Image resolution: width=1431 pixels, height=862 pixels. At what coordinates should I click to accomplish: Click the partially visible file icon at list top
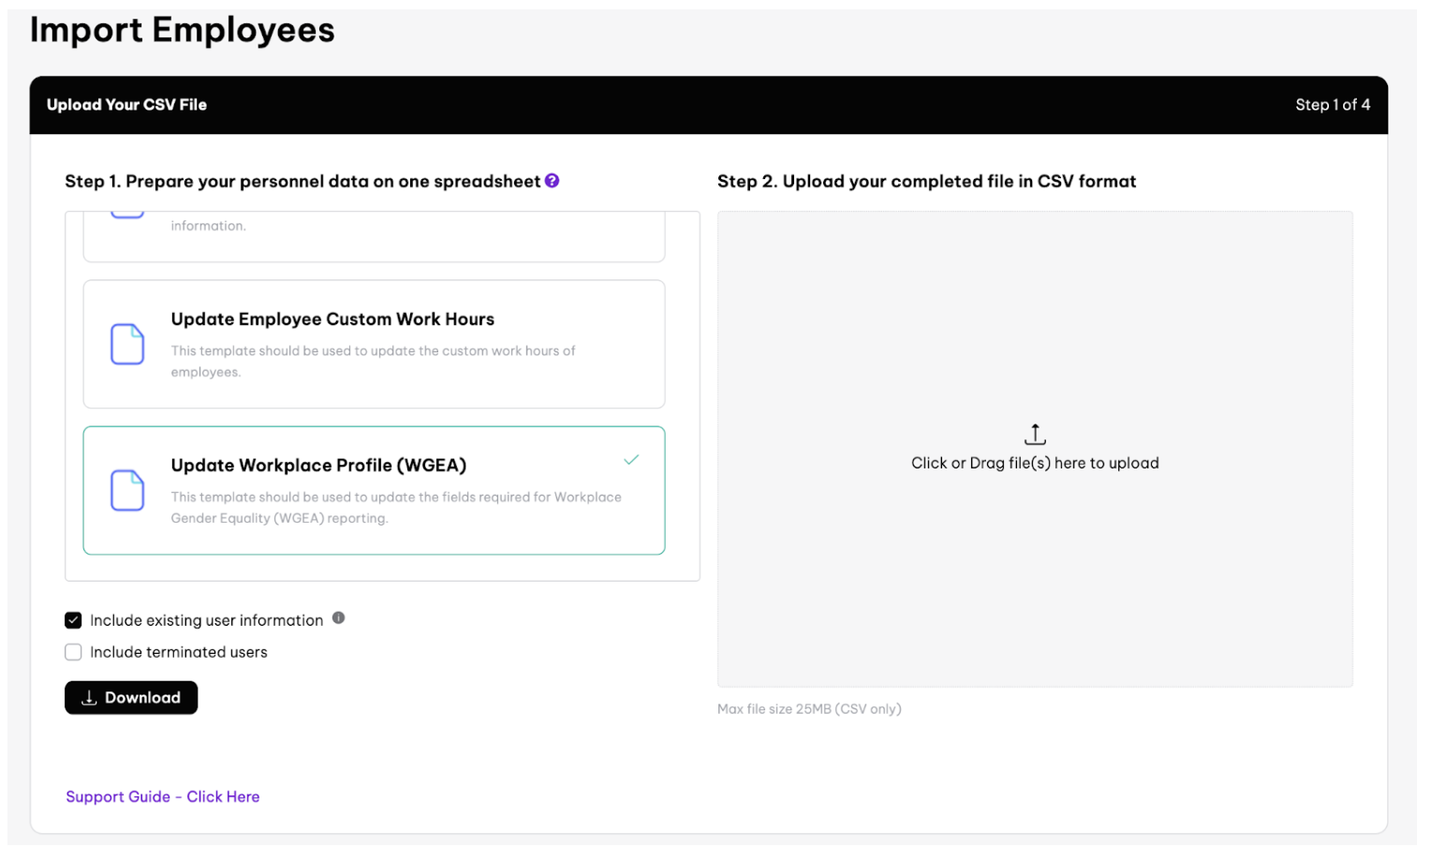point(127,215)
